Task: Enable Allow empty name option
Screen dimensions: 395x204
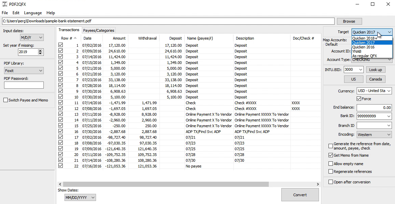Action: pyautogui.click(x=331, y=163)
